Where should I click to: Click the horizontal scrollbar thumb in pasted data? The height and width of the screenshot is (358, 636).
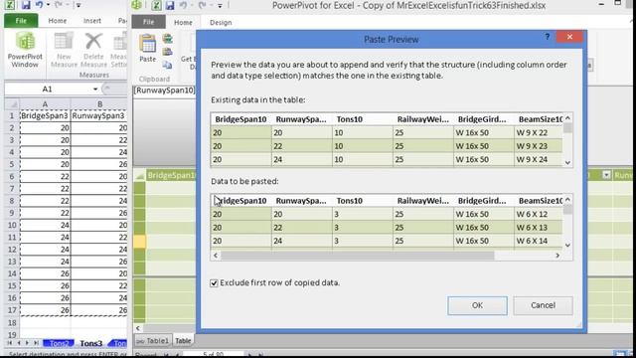click(358, 256)
